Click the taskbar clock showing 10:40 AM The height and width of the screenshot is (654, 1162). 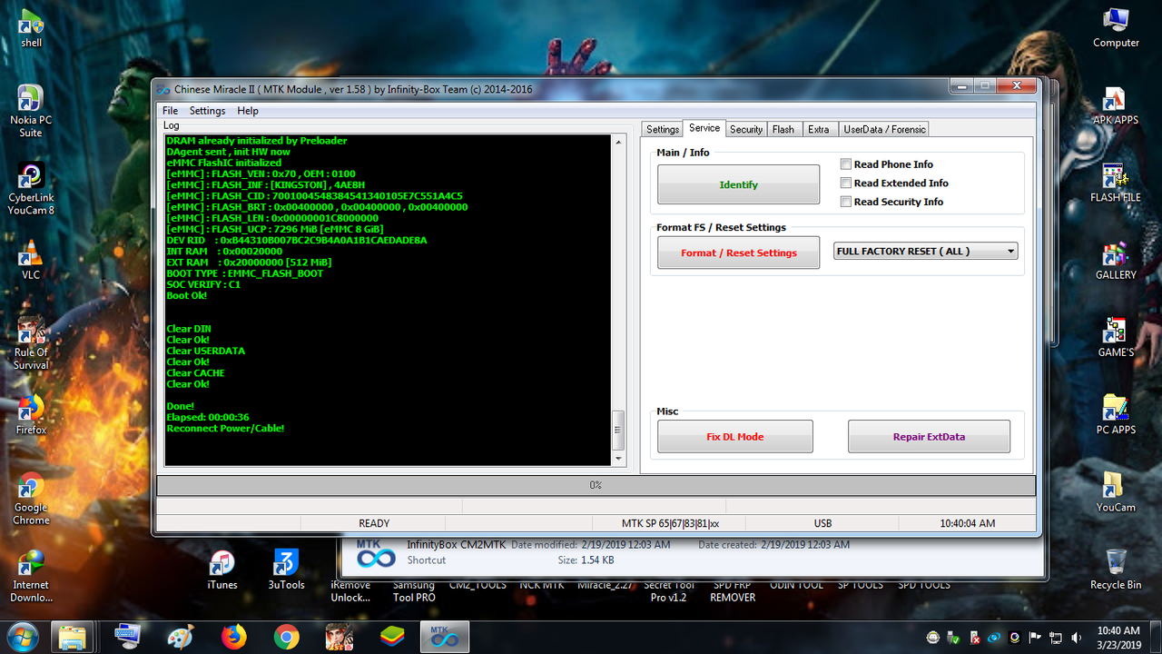[1118, 637]
